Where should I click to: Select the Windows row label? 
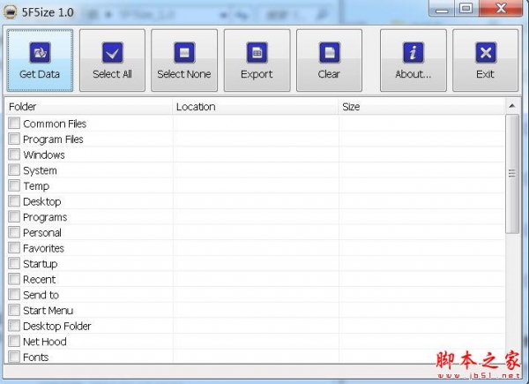(x=44, y=155)
